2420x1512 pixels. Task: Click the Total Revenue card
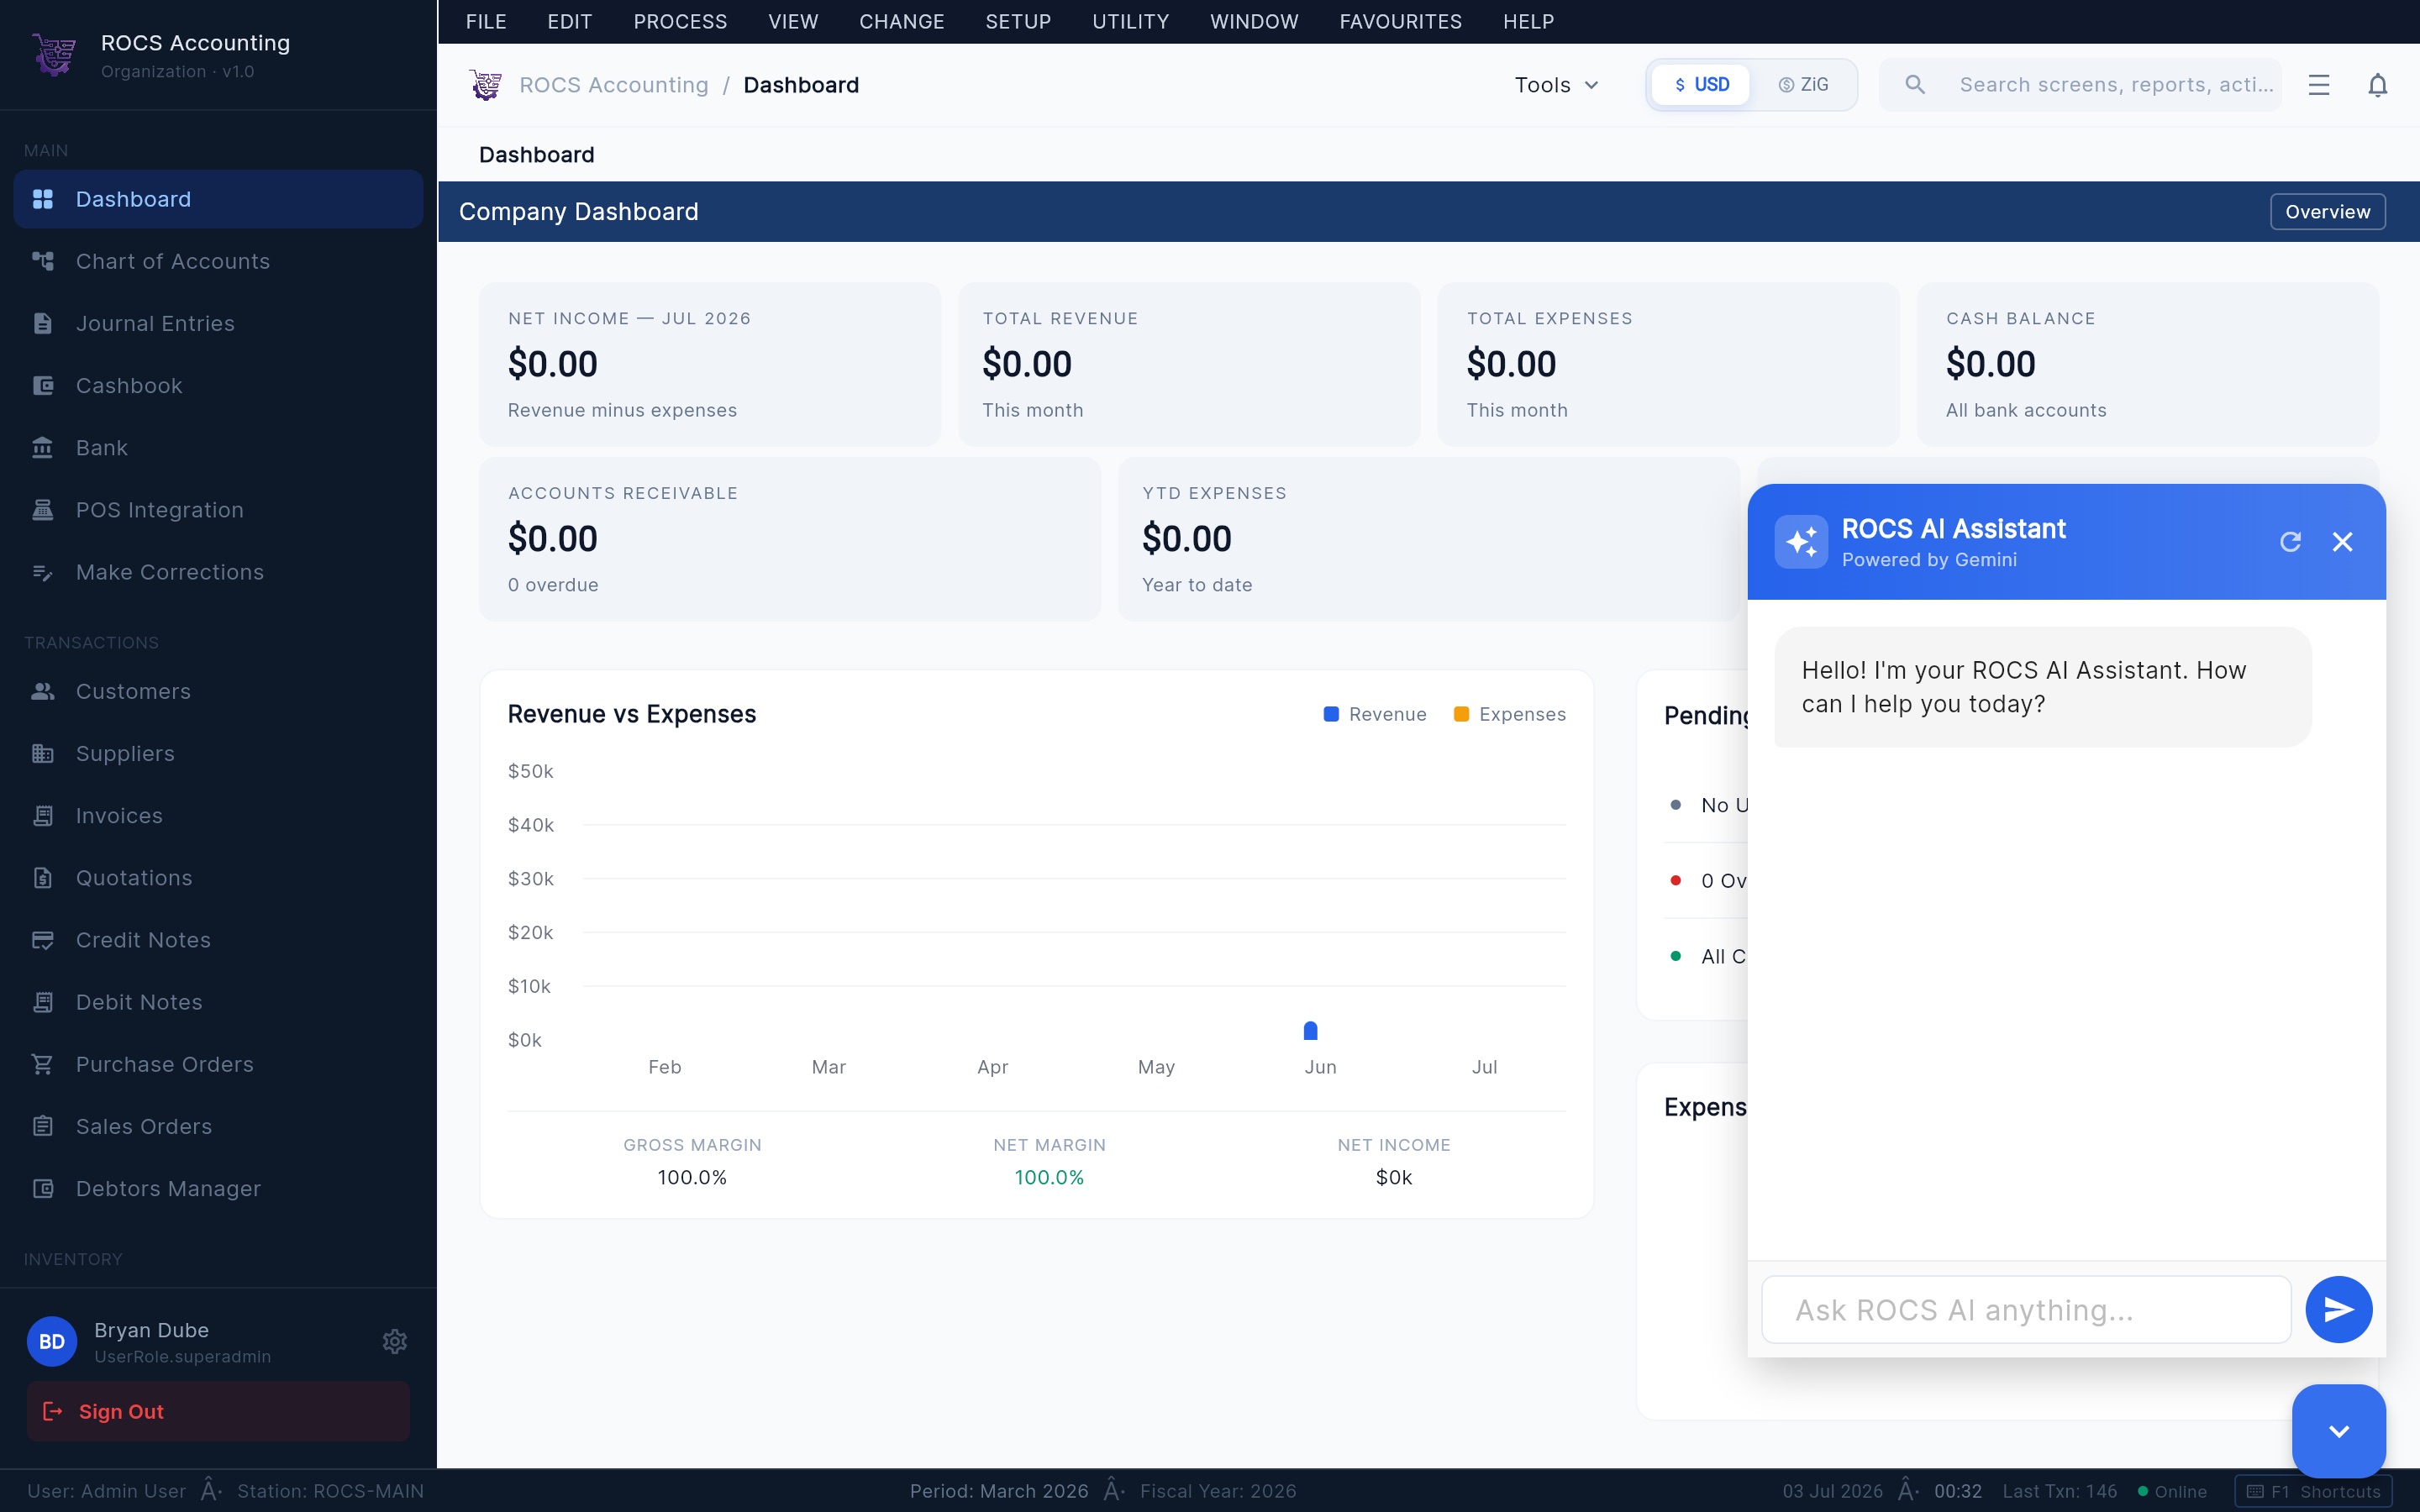tap(1189, 364)
